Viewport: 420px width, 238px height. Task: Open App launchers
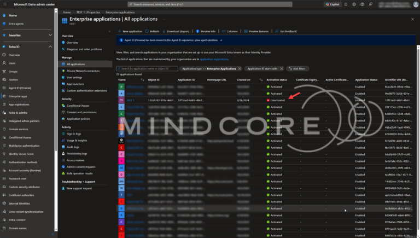(75, 84)
